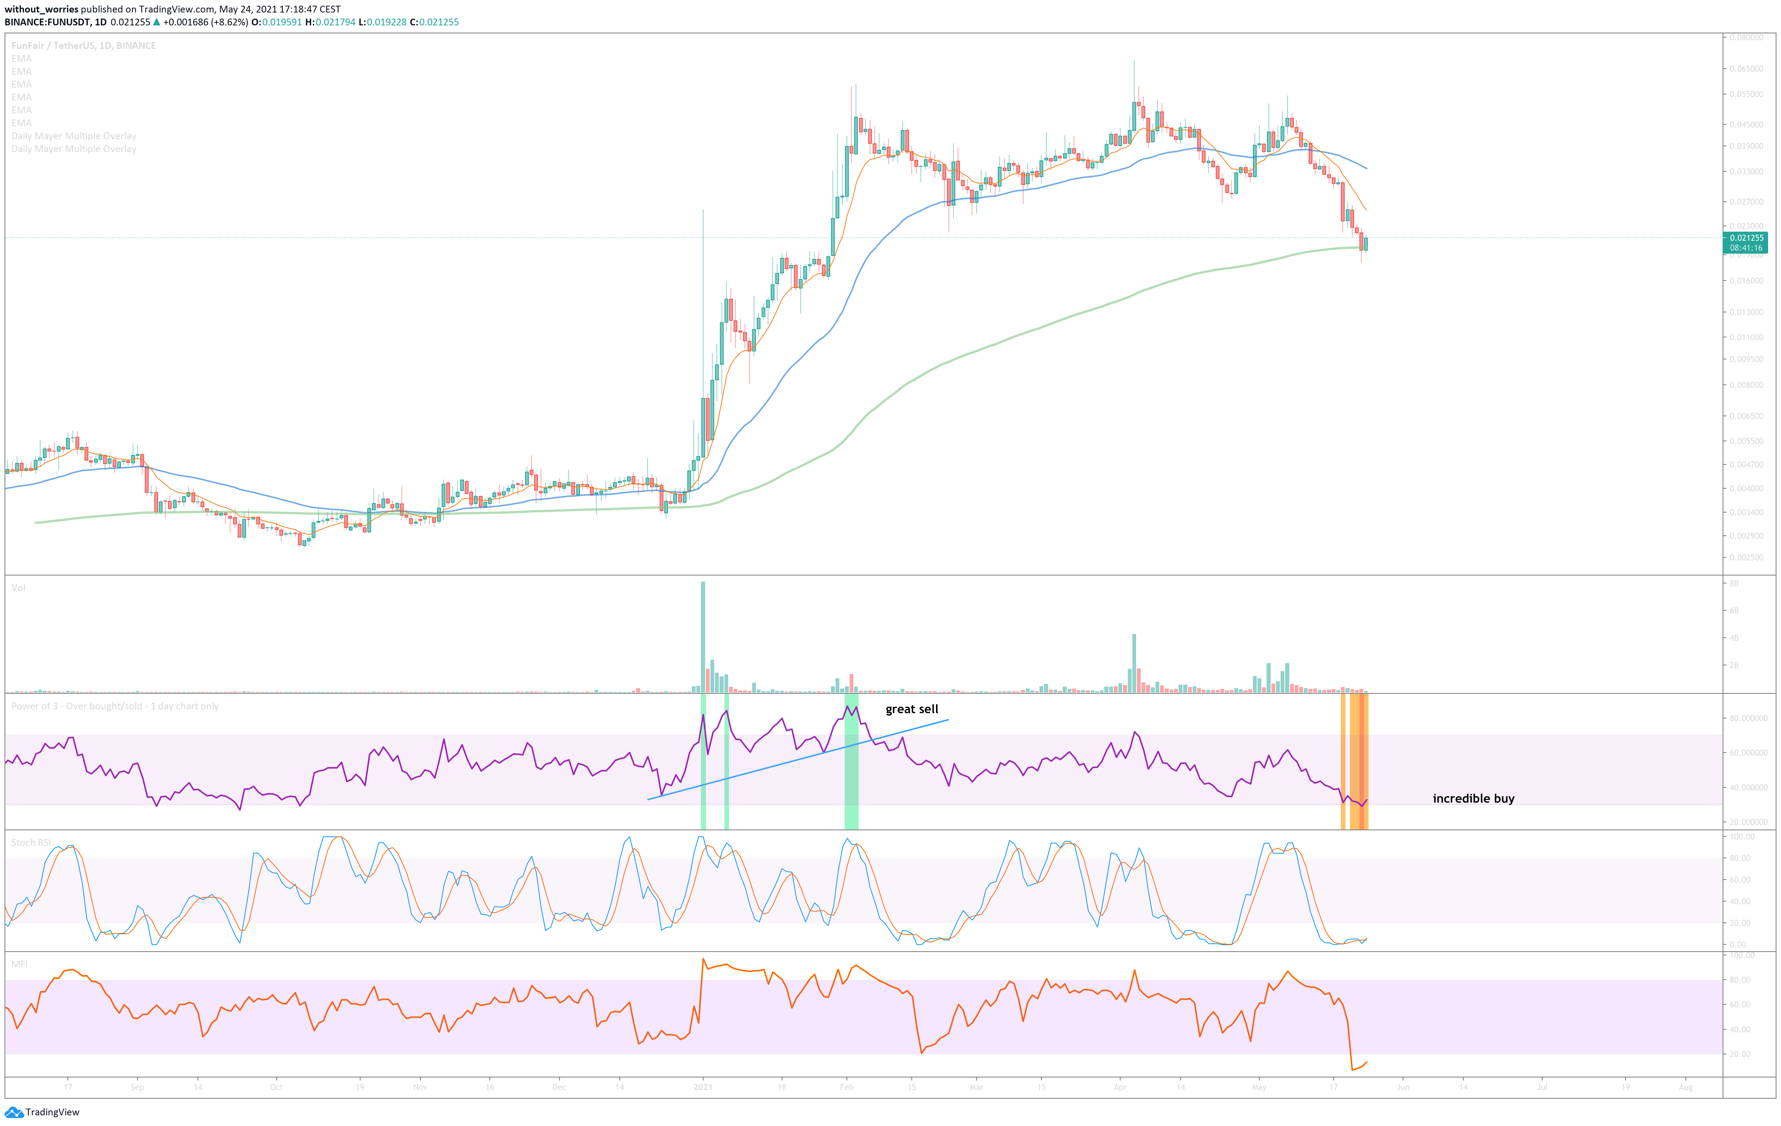Click the 0.080000 price axis label
Image resolution: width=1781 pixels, height=1126 pixels.
point(1746,38)
